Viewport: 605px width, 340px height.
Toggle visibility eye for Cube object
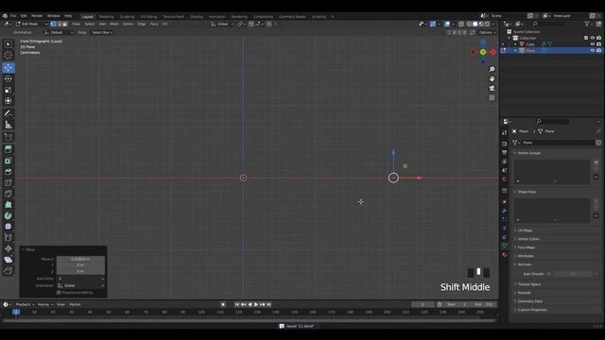(x=593, y=44)
